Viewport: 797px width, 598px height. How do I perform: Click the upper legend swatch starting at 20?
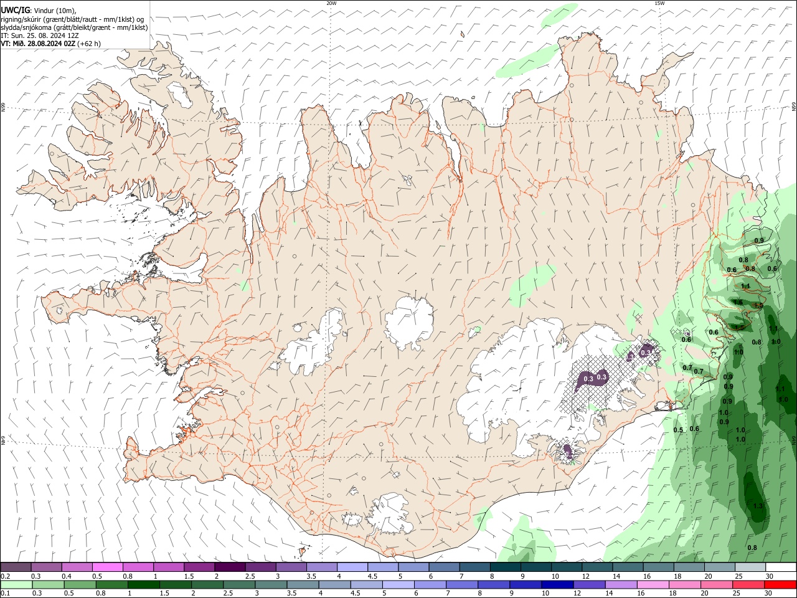pyautogui.click(x=720, y=567)
